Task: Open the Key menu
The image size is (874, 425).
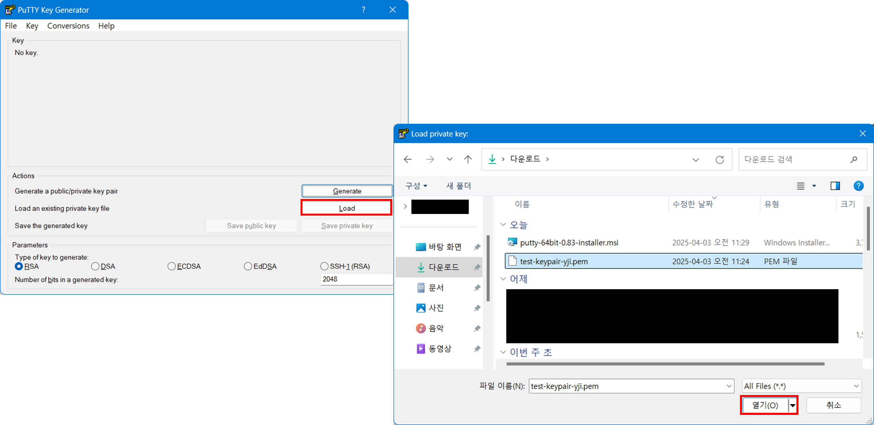Action: 32,26
